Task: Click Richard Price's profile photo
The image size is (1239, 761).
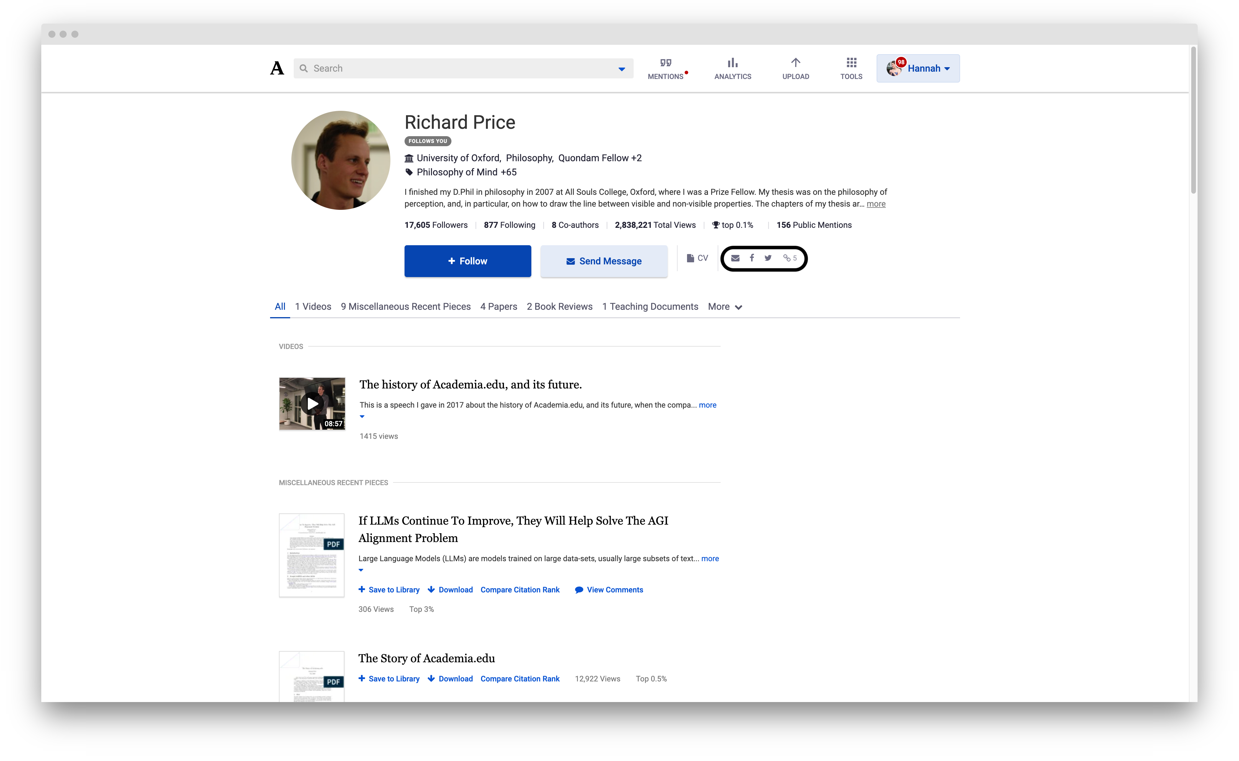Action: coord(341,160)
